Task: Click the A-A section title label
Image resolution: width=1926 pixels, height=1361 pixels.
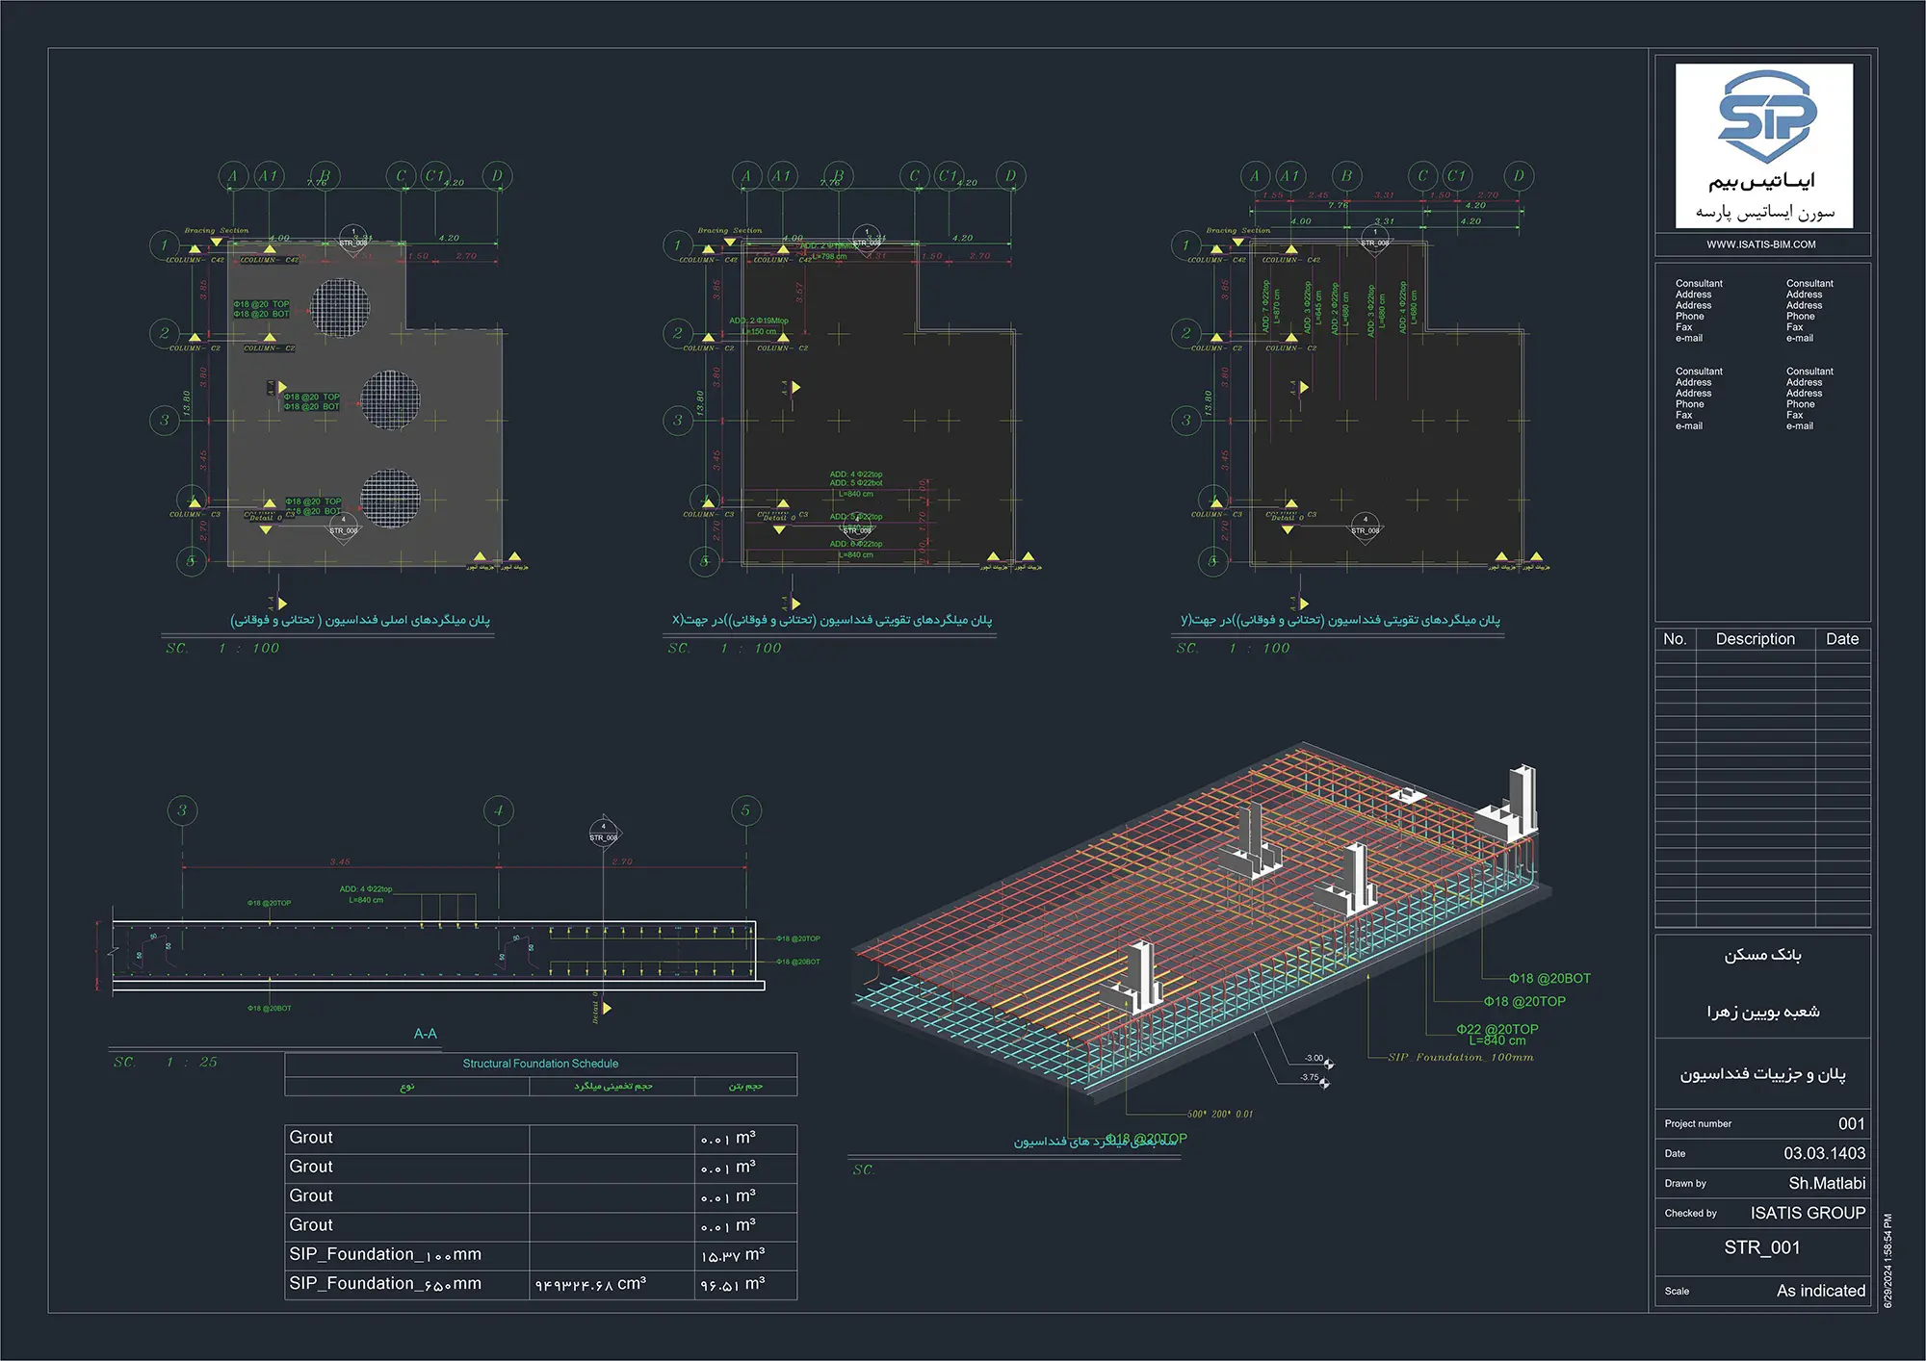Action: click(425, 1034)
